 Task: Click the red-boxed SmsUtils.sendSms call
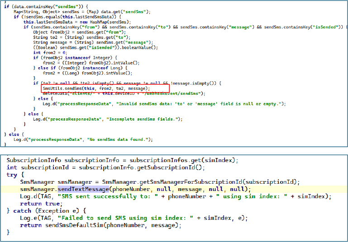pyautogui.click(x=95, y=88)
